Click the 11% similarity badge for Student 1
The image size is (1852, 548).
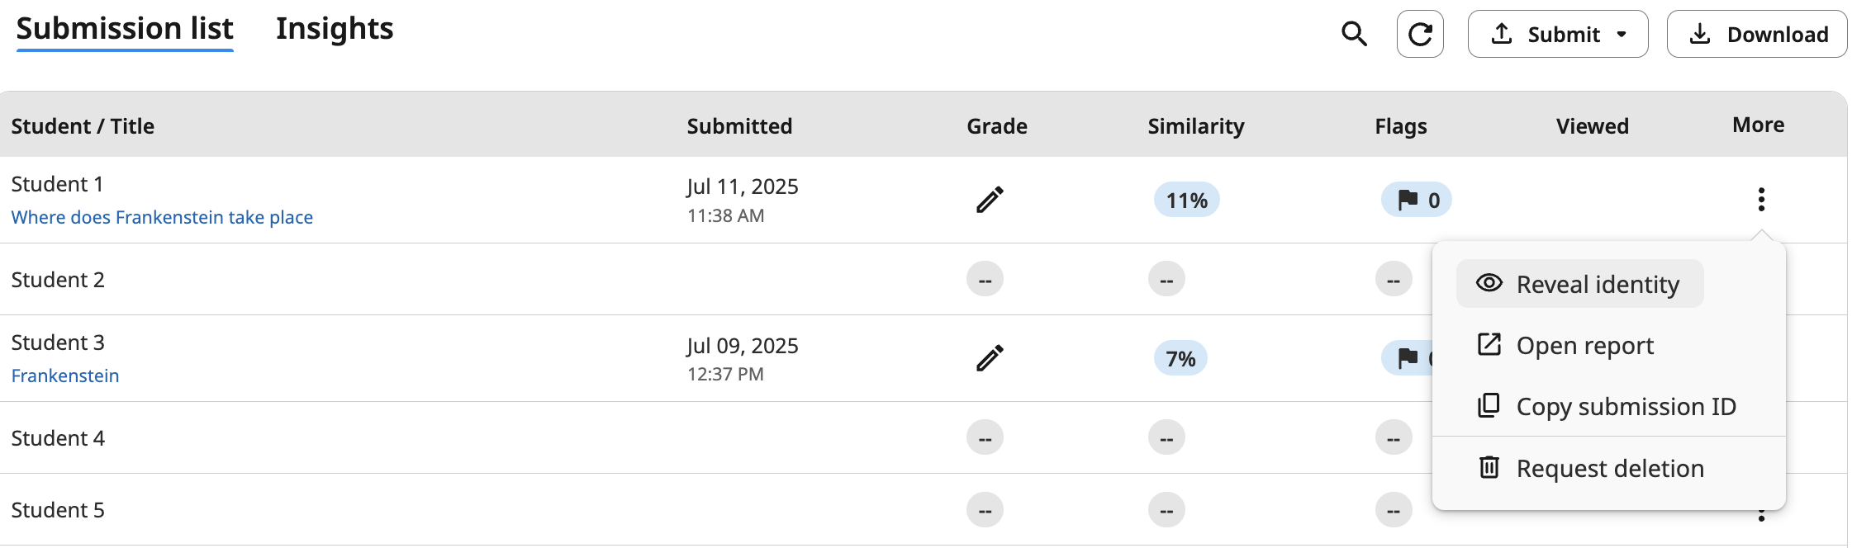(1186, 199)
